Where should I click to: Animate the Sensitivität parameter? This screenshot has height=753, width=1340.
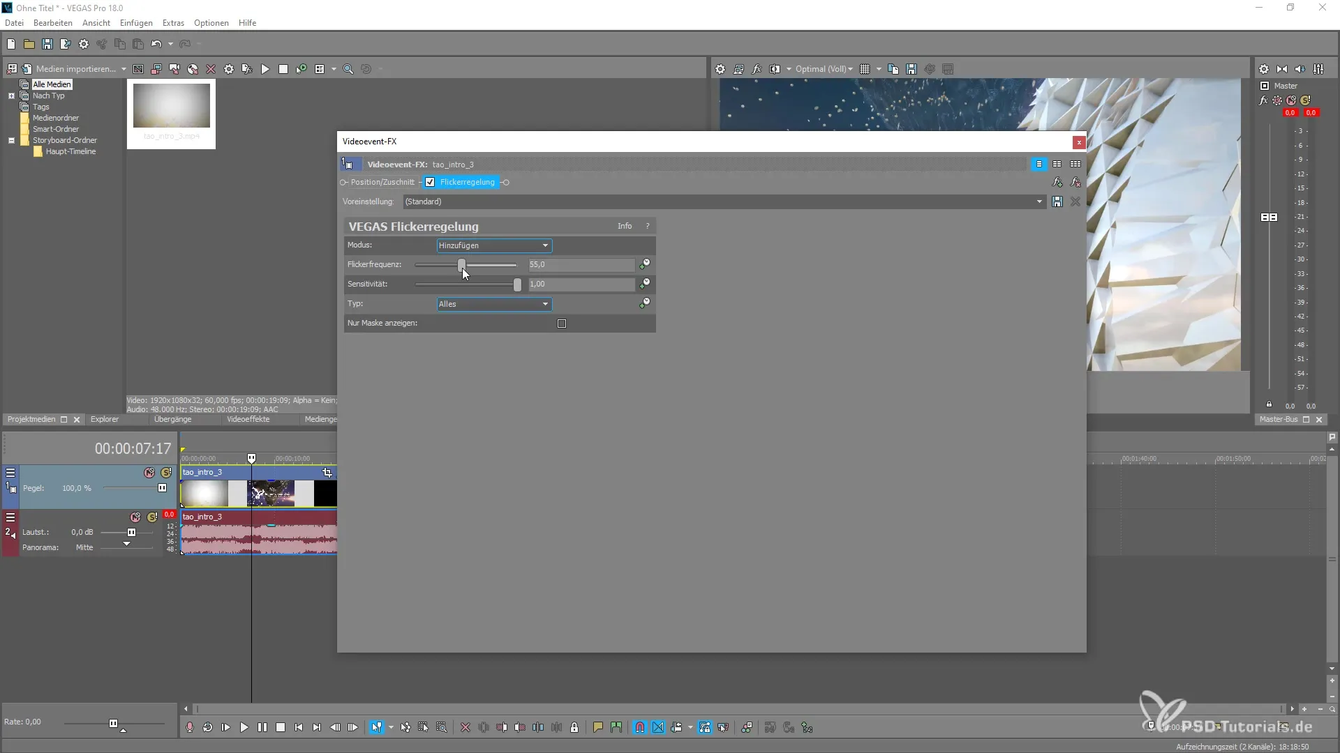coord(645,284)
